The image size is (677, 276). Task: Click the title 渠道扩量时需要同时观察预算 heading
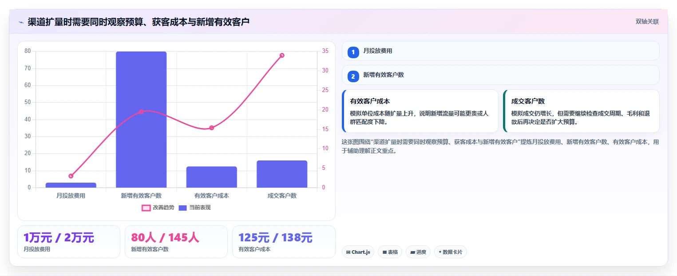click(139, 22)
